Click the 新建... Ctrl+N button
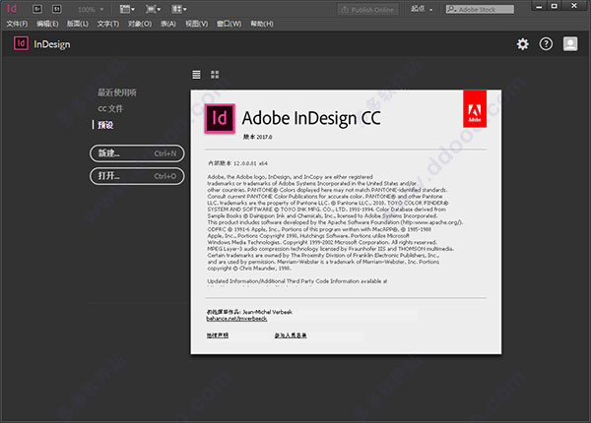591x423 pixels. 137,153
